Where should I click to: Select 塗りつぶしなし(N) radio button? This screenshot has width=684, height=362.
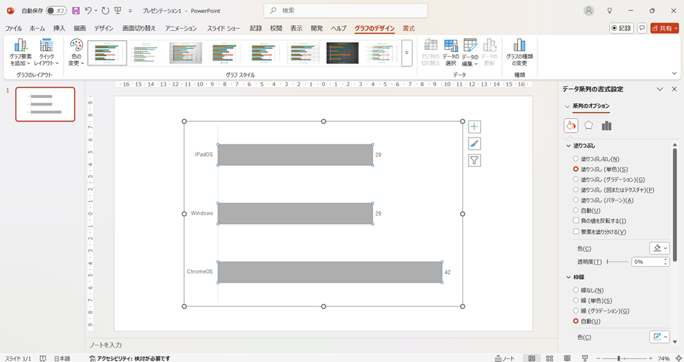click(576, 159)
